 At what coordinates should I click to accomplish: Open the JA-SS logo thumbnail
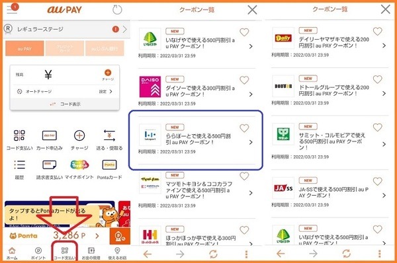[x=283, y=188]
